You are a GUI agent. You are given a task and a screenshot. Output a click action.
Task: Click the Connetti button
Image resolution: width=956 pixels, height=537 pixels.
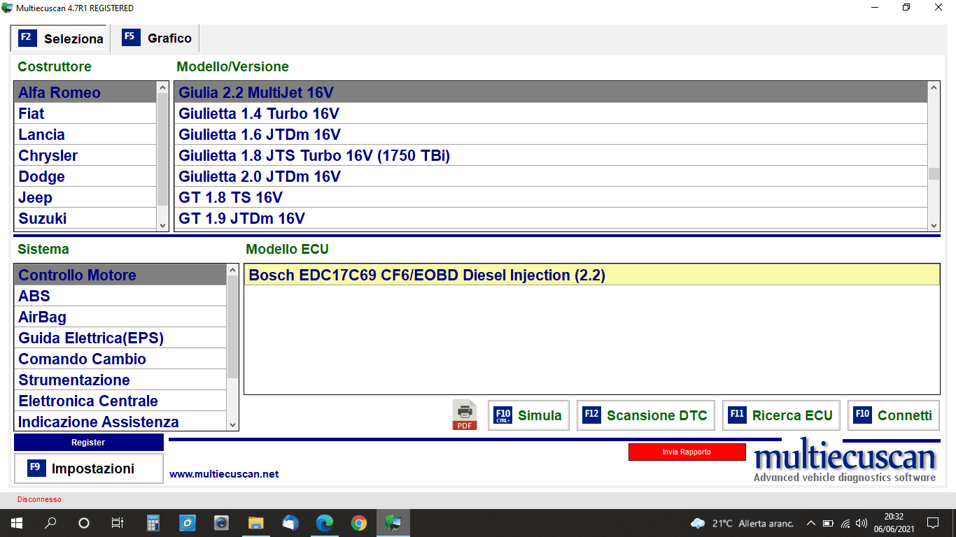coord(894,415)
